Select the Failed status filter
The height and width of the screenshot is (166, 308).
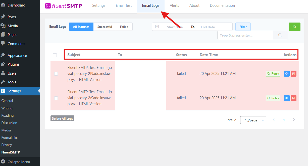[124, 27]
